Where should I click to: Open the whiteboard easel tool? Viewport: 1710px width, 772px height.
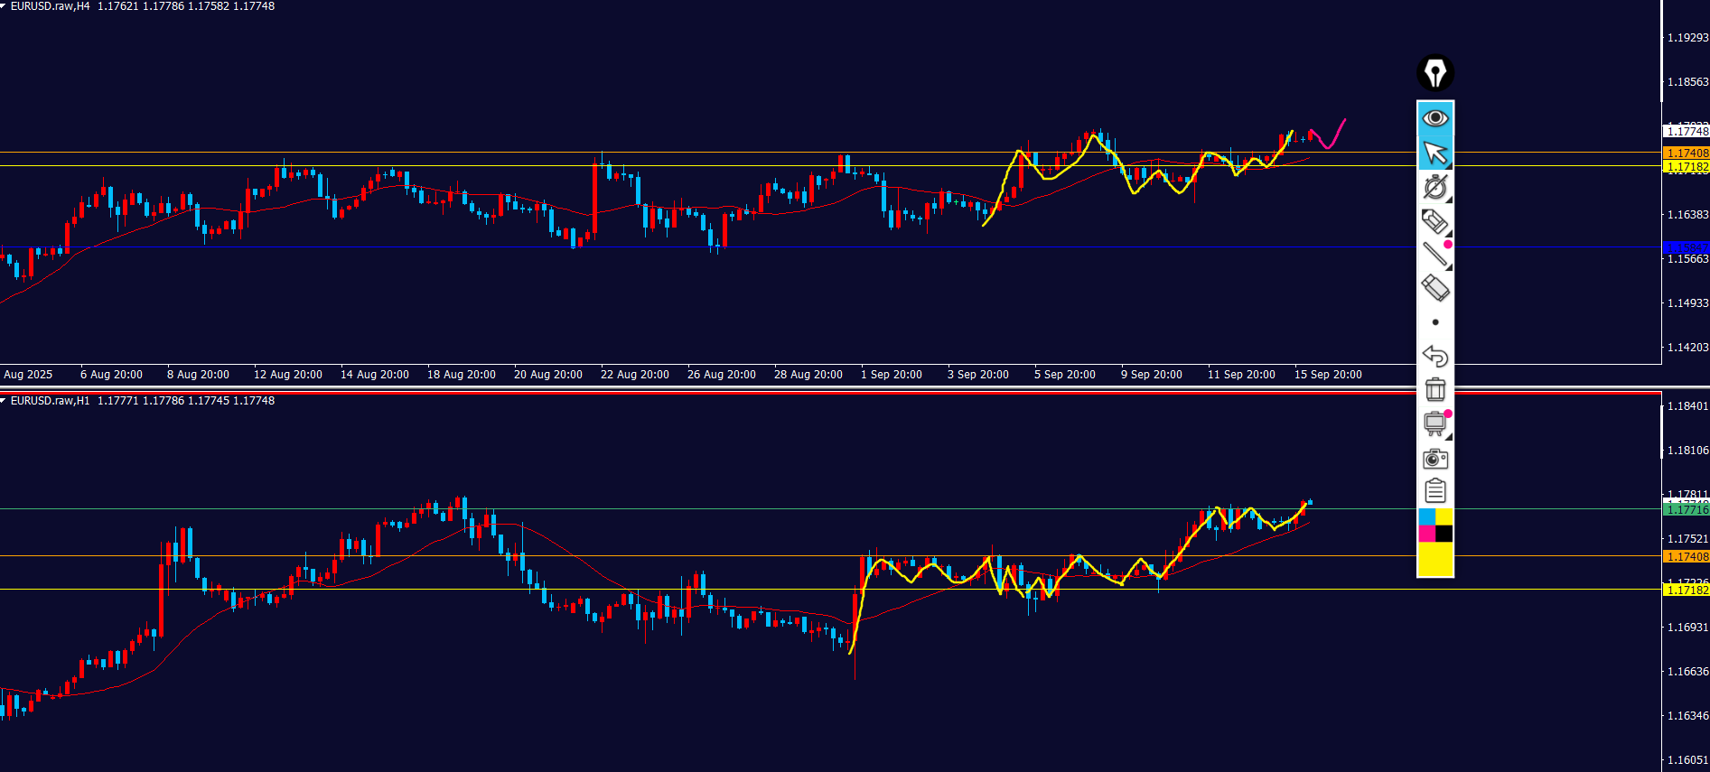[x=1434, y=423]
